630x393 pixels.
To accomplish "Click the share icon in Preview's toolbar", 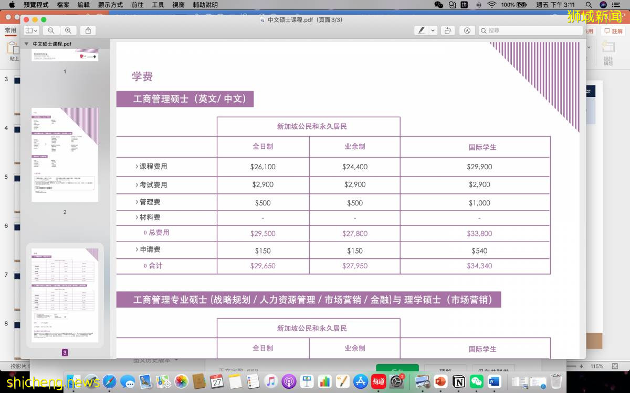I will click(89, 30).
